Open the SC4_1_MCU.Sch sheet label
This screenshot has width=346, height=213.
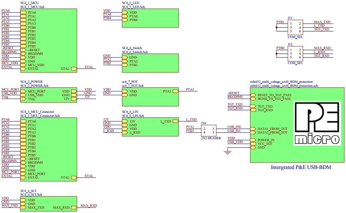32,7
